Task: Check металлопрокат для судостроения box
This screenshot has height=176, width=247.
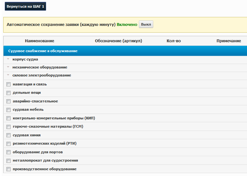Action: pos(9,161)
